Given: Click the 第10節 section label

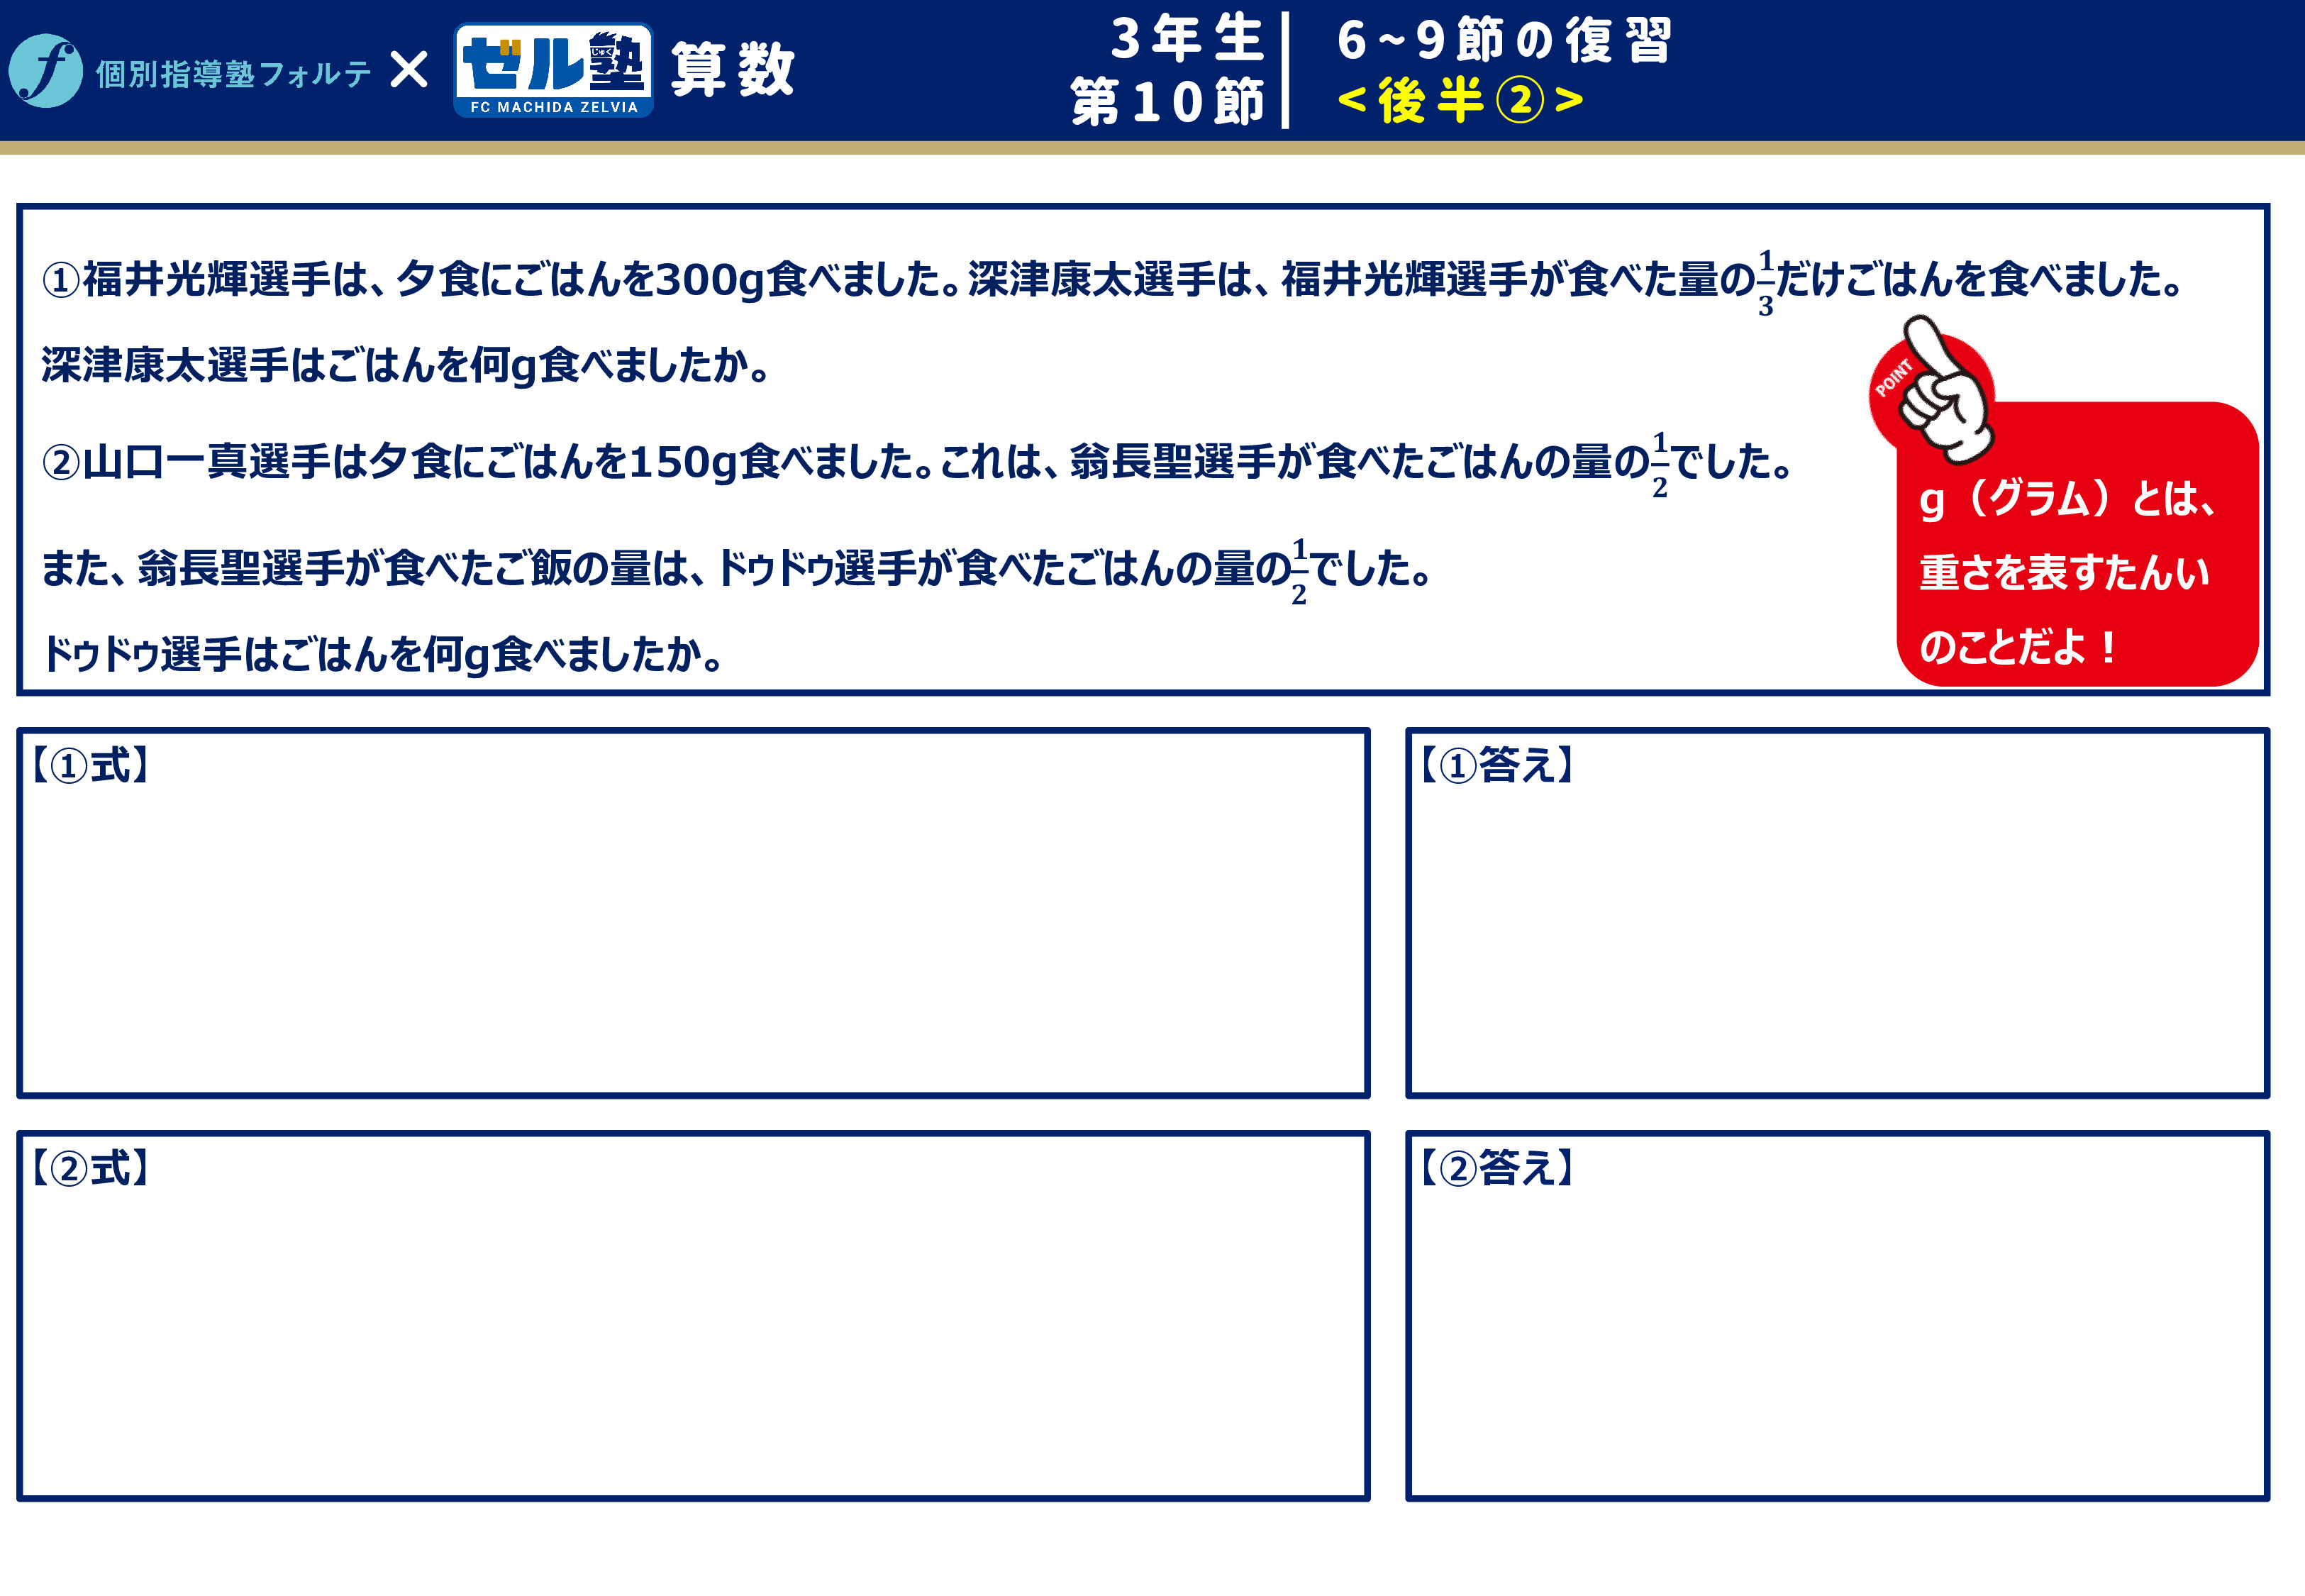Looking at the screenshot, I should [1167, 102].
